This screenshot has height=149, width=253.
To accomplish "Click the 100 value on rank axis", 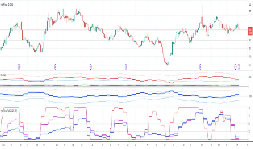I will (x=249, y=108).
